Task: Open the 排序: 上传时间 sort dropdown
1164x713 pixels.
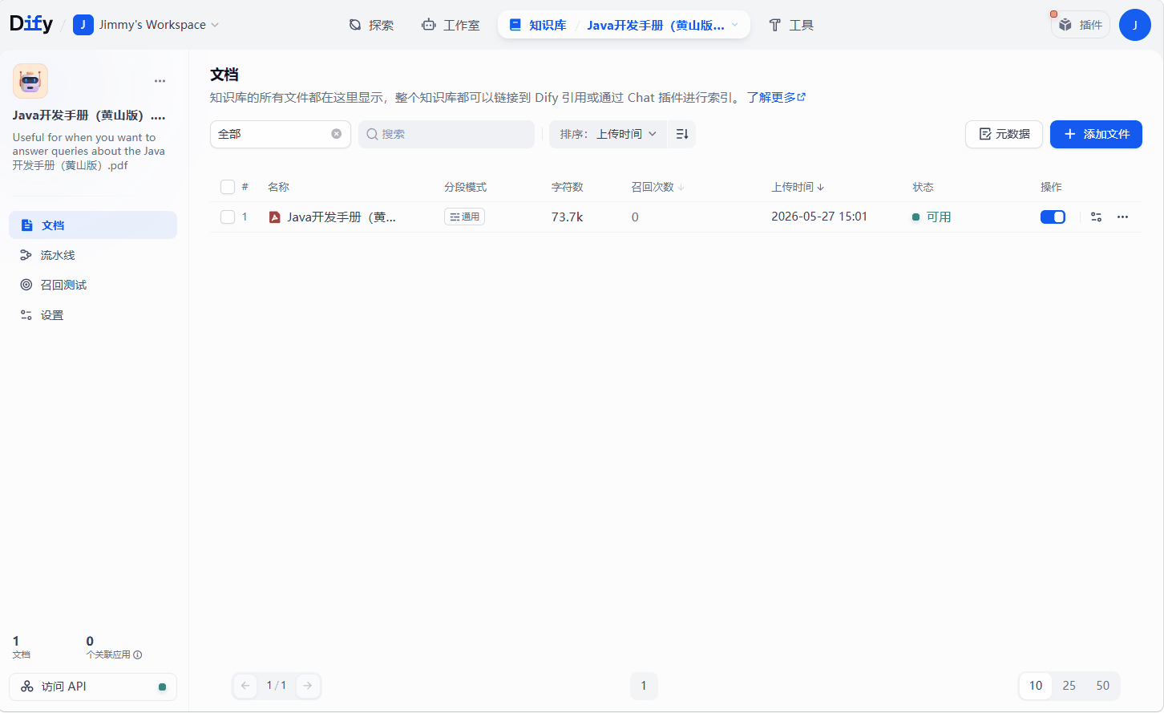Action: (x=608, y=134)
